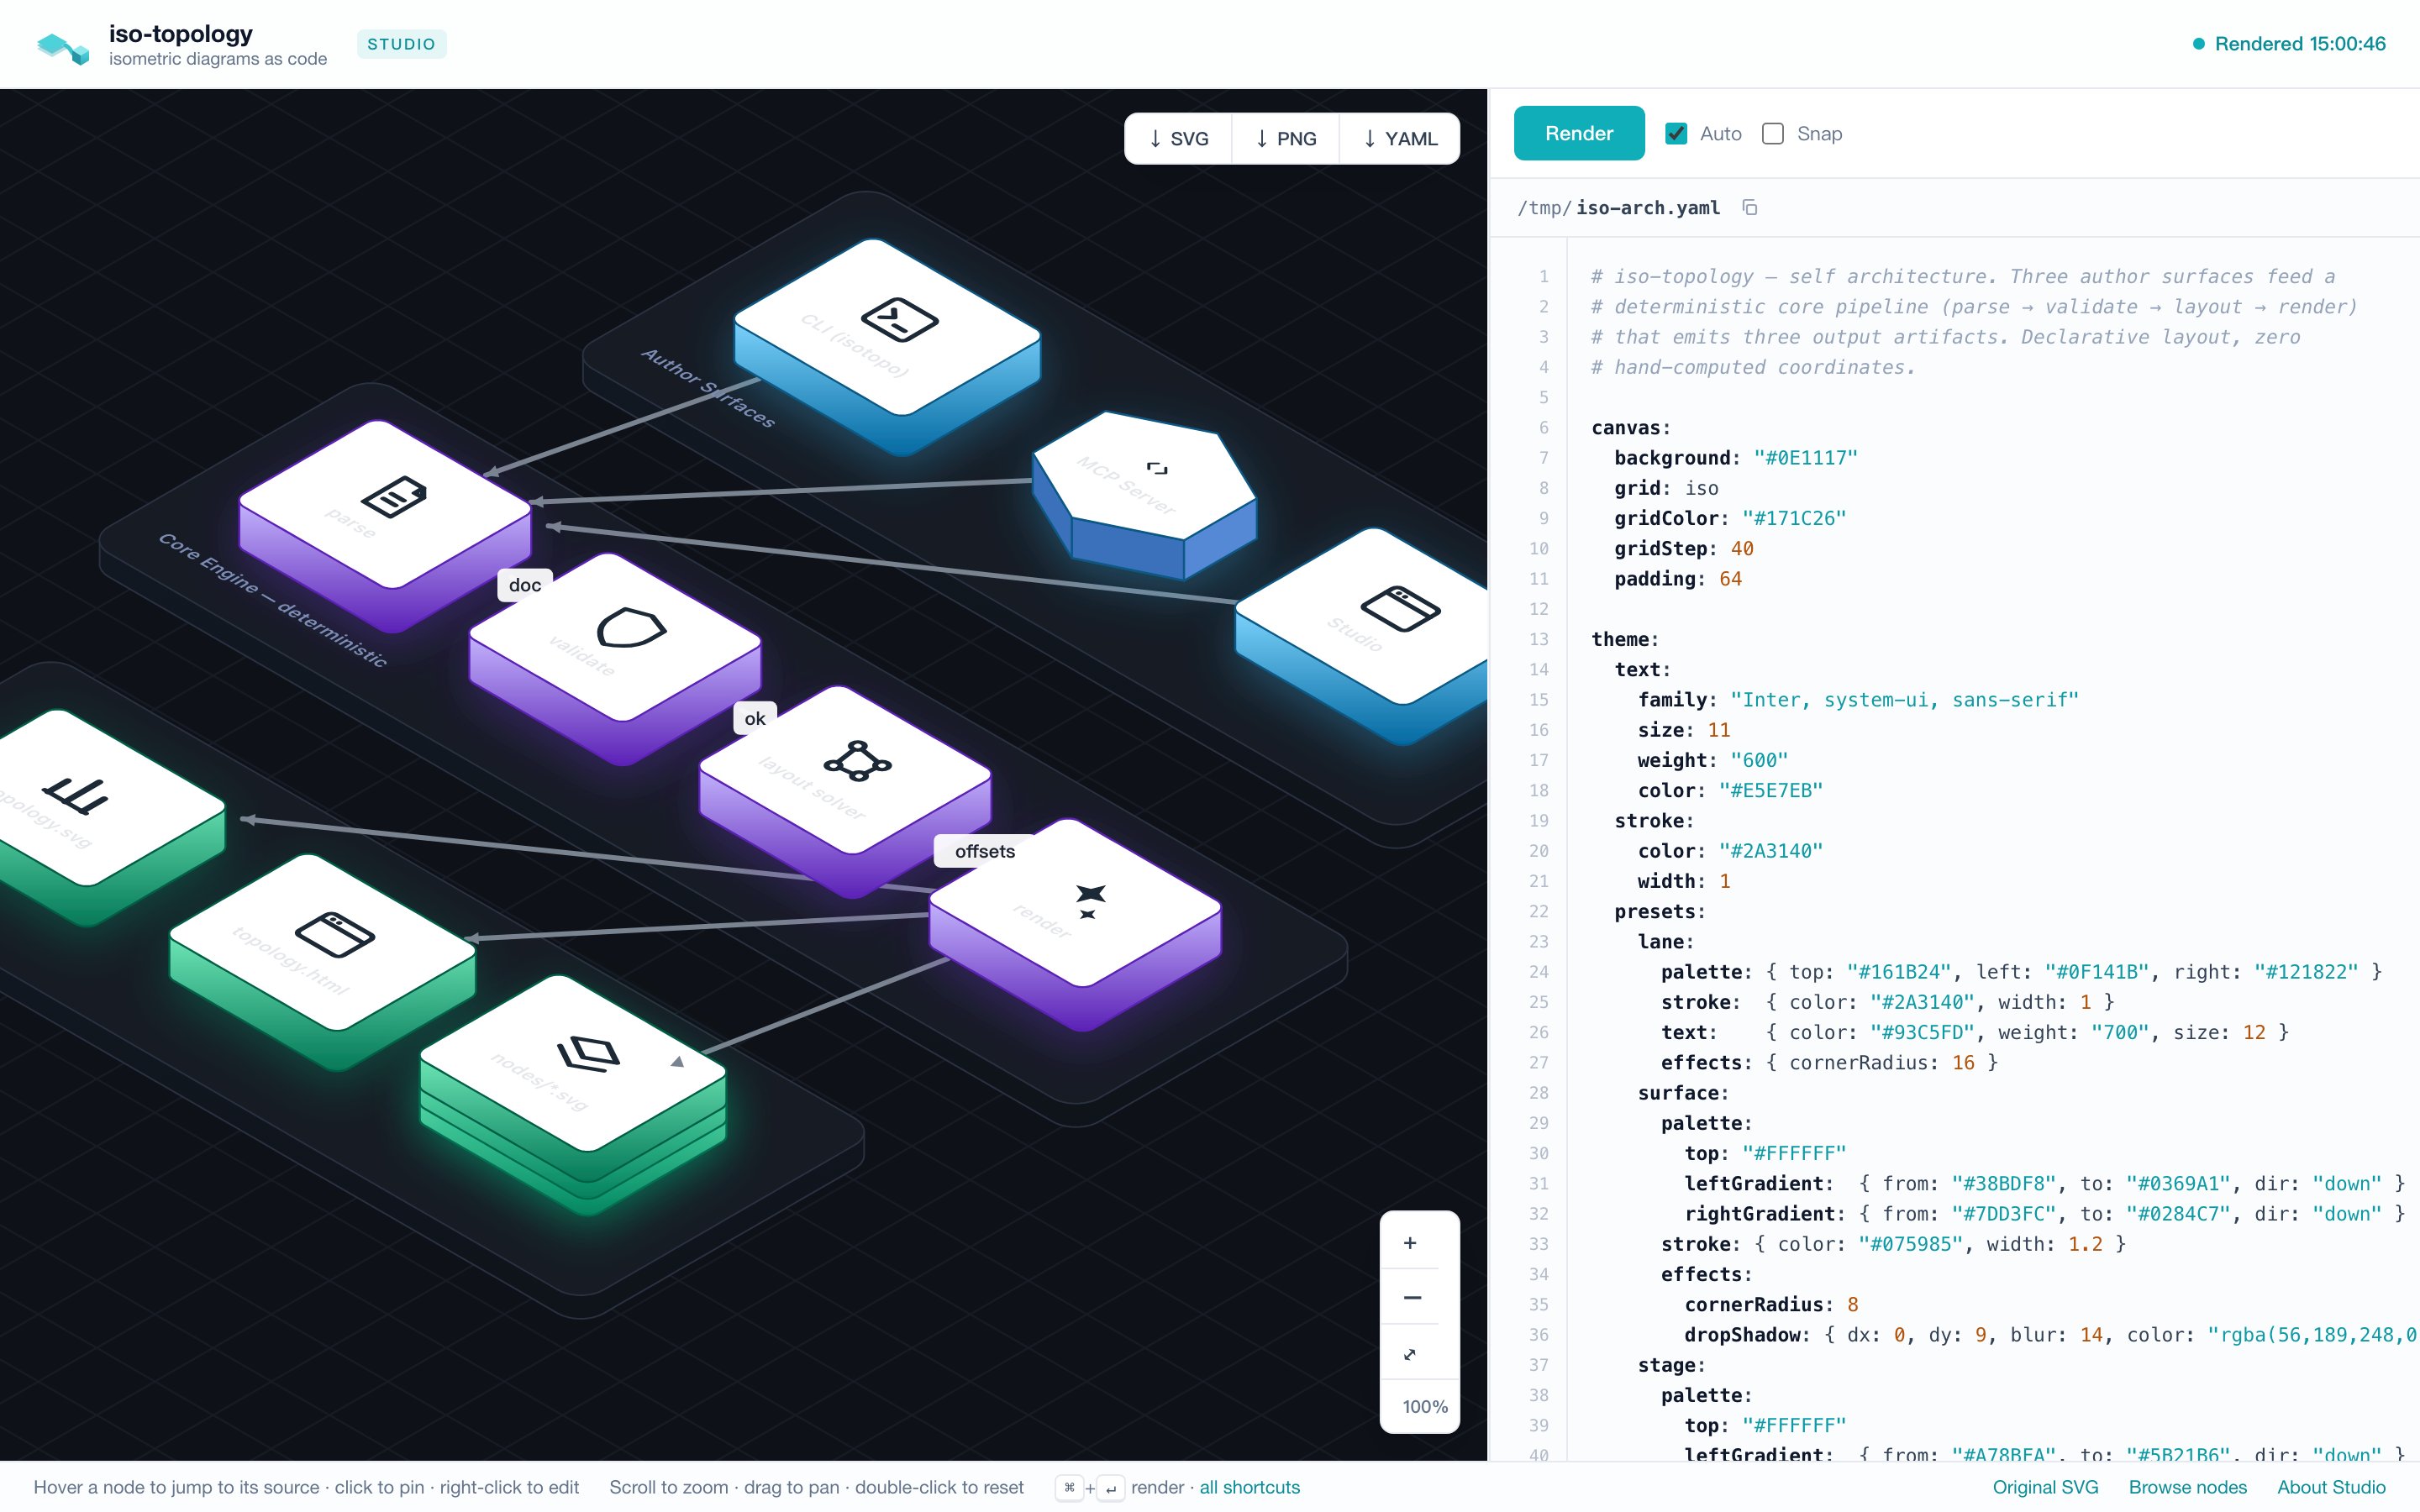
Task: Click the theme: key in editor
Action: [1625, 639]
